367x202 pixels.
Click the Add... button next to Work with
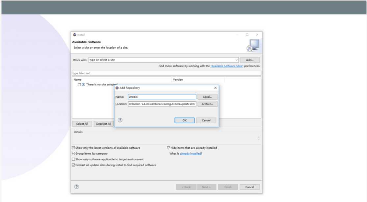click(x=250, y=60)
